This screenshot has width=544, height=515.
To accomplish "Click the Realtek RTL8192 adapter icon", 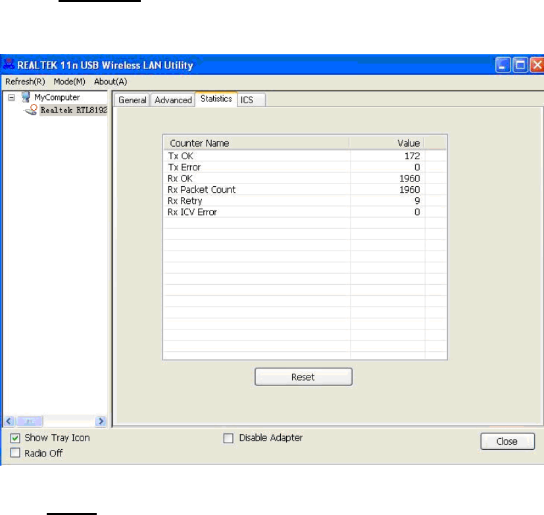I will point(30,110).
